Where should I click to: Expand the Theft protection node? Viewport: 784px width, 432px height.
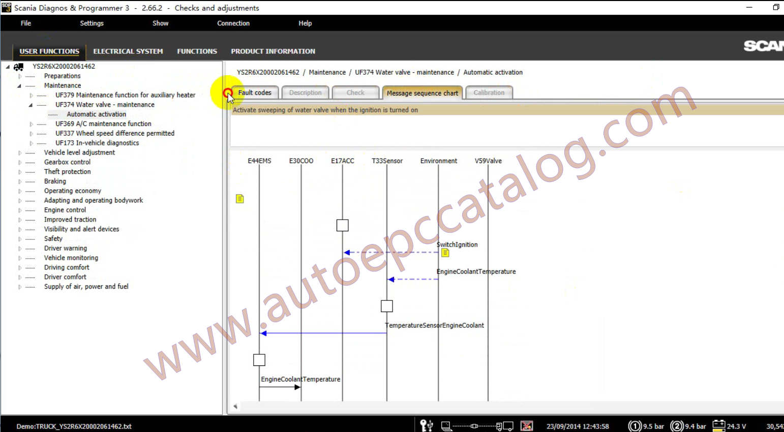click(20, 172)
